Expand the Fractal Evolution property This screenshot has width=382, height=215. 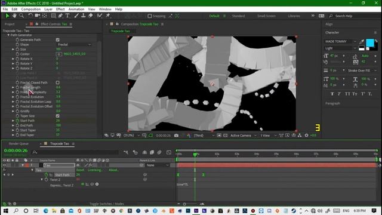click(13, 97)
